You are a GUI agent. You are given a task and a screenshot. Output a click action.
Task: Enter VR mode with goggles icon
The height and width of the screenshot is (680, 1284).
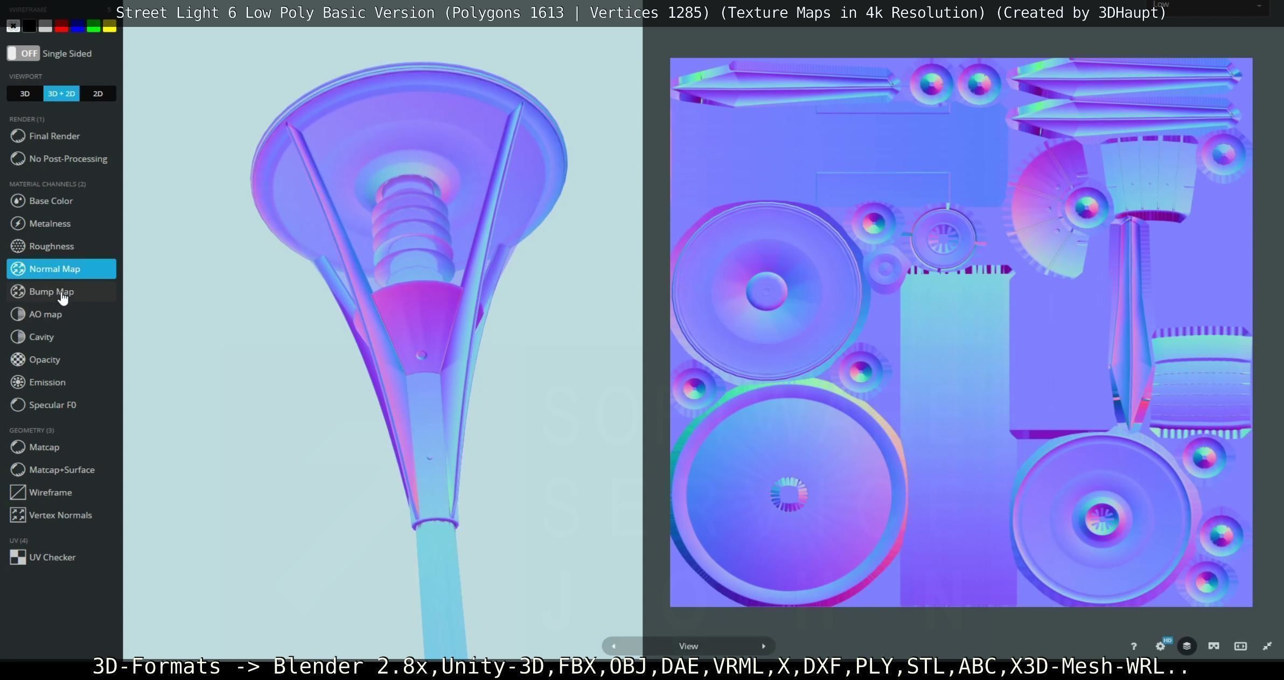click(1213, 646)
